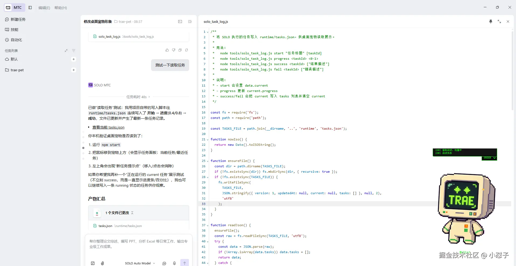
Task: Fold the catch block at line 44
Action: 207,263
